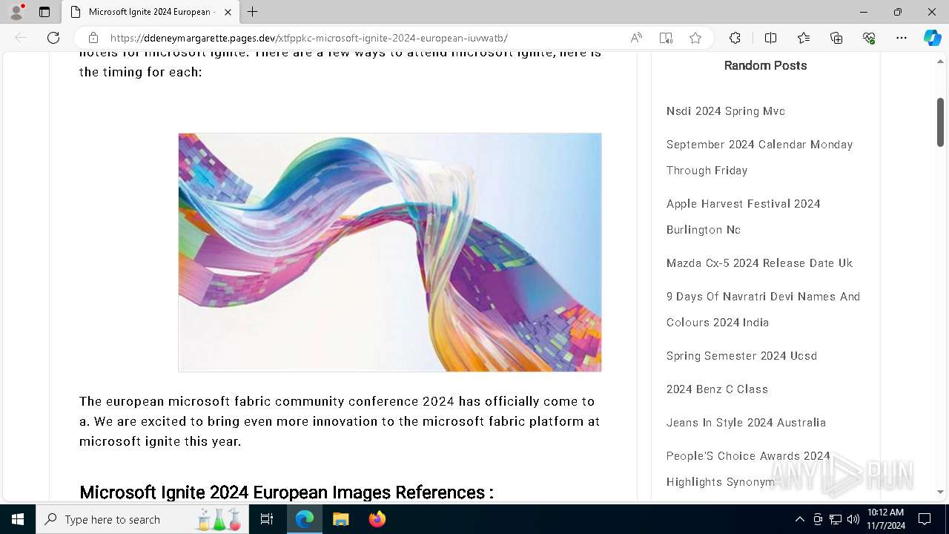Viewport: 949px width, 534px height.
Task: Open the Extensions menu
Action: 735,38
